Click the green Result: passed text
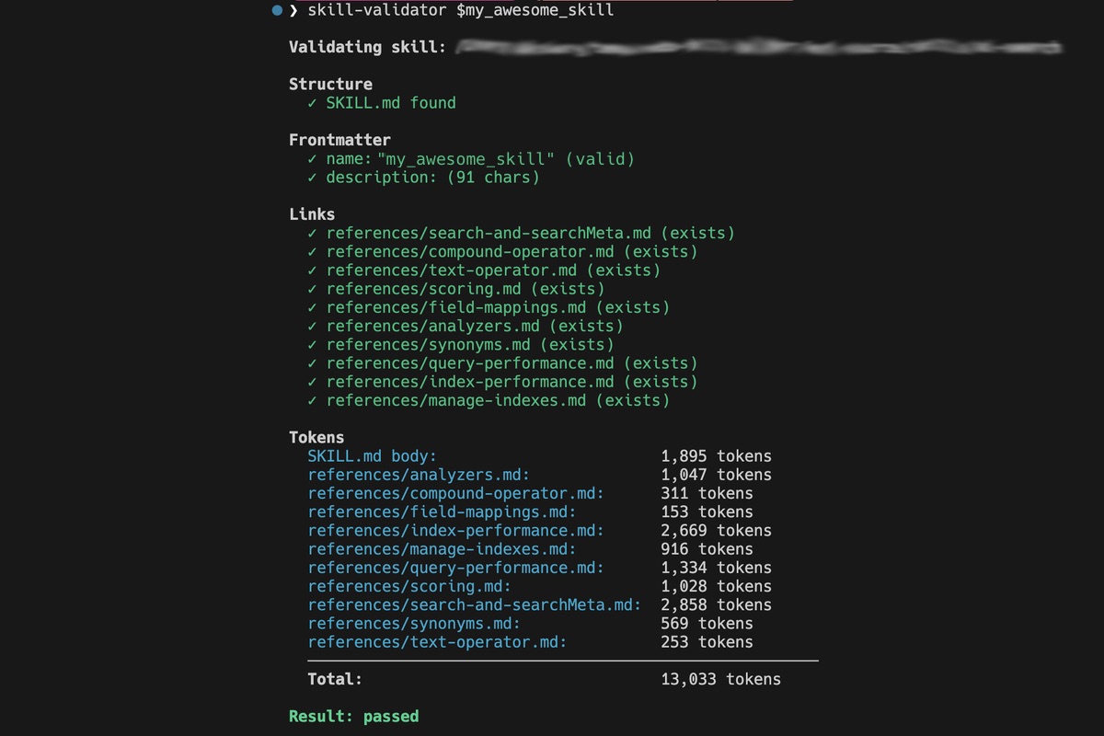The height and width of the screenshot is (736, 1104). coord(354,717)
